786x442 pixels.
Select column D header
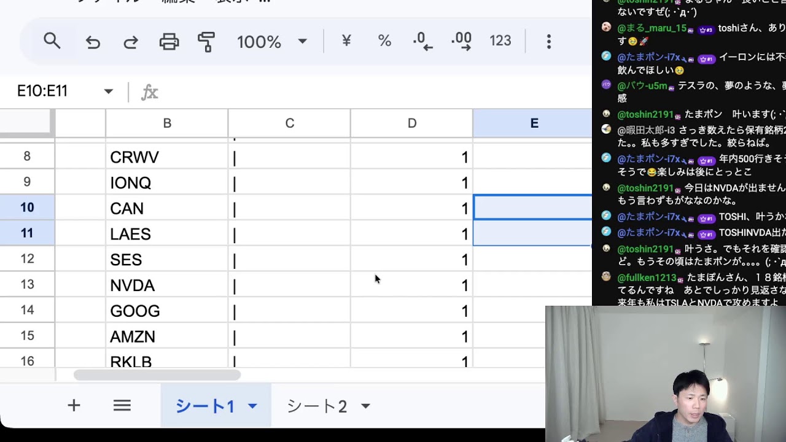tap(411, 123)
